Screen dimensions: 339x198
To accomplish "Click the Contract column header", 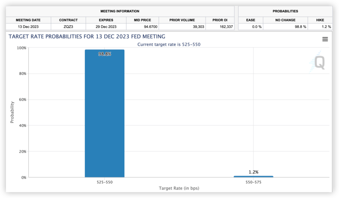I will [x=68, y=20].
